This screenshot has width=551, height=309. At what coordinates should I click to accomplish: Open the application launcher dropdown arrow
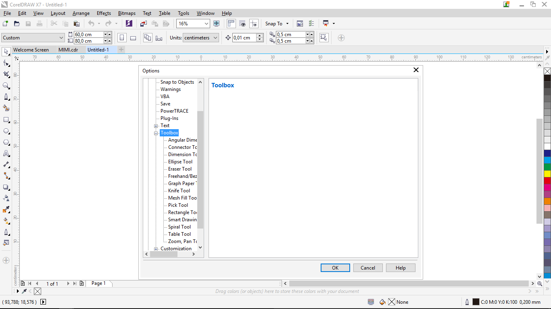(x=334, y=24)
